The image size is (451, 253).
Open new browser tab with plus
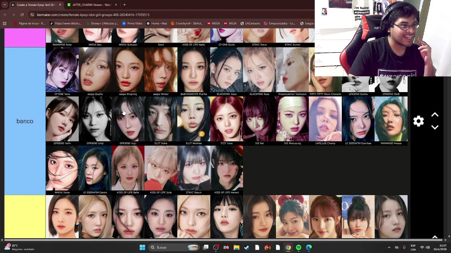(x=124, y=5)
